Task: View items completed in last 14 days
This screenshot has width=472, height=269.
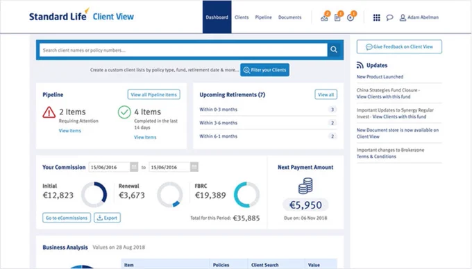Action: point(145,137)
